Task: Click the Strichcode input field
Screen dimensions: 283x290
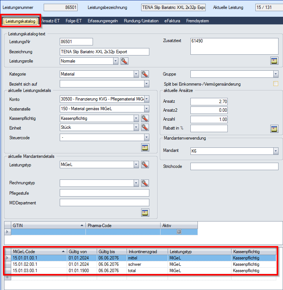Action: tap(234, 166)
